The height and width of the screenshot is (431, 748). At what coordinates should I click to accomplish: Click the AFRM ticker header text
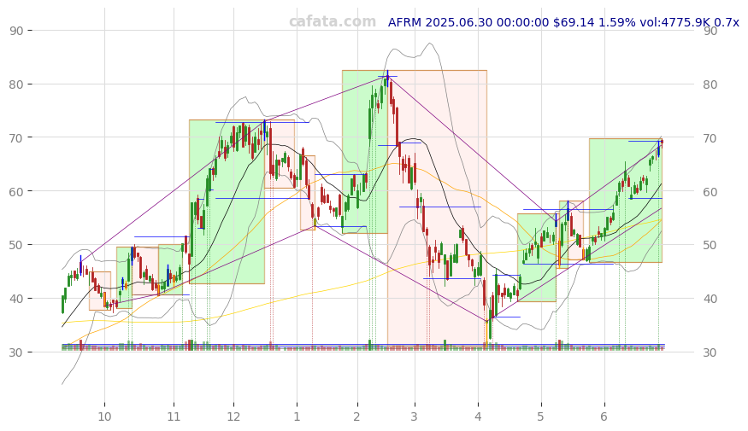tap(563, 22)
